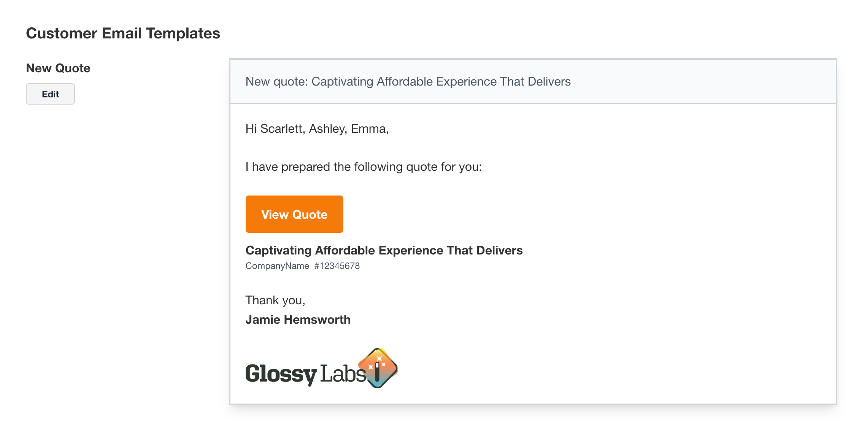Select the email subject line text
Screen dimensions: 867x434
pos(408,81)
